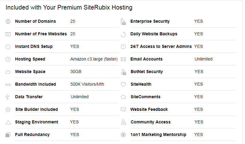This screenshot has width=245, height=144.
Task: Click the target icon for 1on1 Marketing Mentorship
Action: (x=123, y=135)
